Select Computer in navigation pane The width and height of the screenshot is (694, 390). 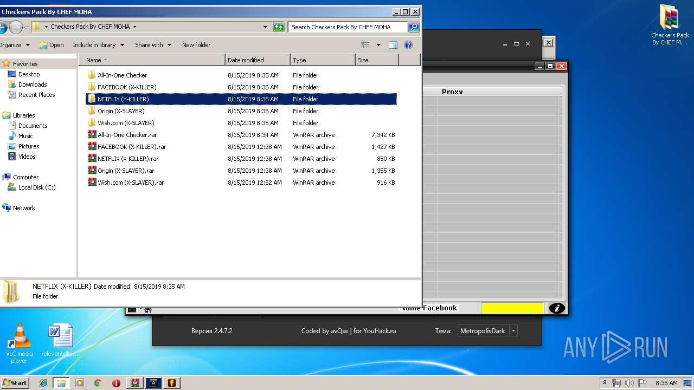[21, 177]
